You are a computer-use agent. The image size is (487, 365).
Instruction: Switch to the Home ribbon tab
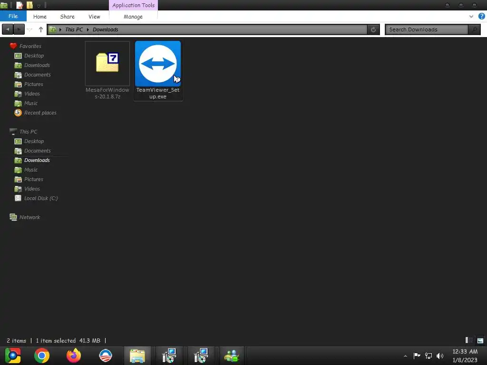coord(40,17)
